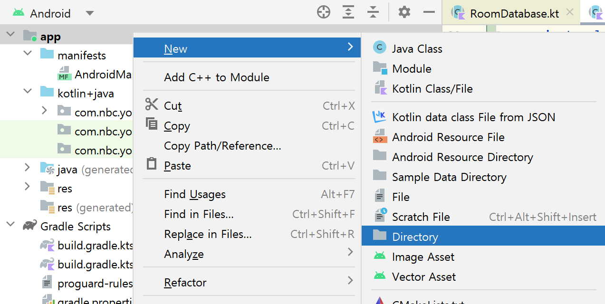Screen dimensions: 605x304
Task: Open the Android view selector dropdown arrow
Action: coord(90,13)
